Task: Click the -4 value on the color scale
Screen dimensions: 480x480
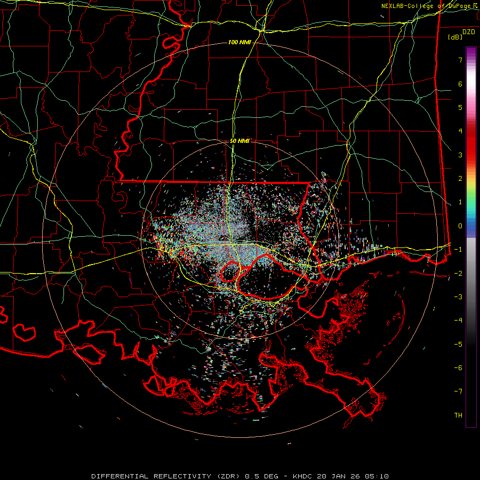Action: pyautogui.click(x=458, y=321)
